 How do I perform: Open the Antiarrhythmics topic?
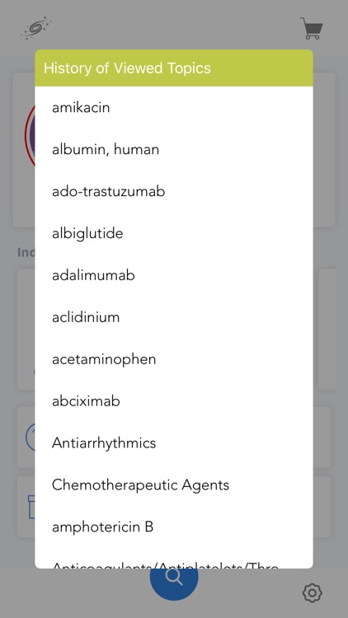click(174, 443)
